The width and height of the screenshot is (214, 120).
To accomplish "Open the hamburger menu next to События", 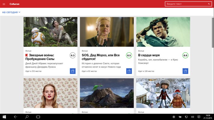I will [4, 4].
